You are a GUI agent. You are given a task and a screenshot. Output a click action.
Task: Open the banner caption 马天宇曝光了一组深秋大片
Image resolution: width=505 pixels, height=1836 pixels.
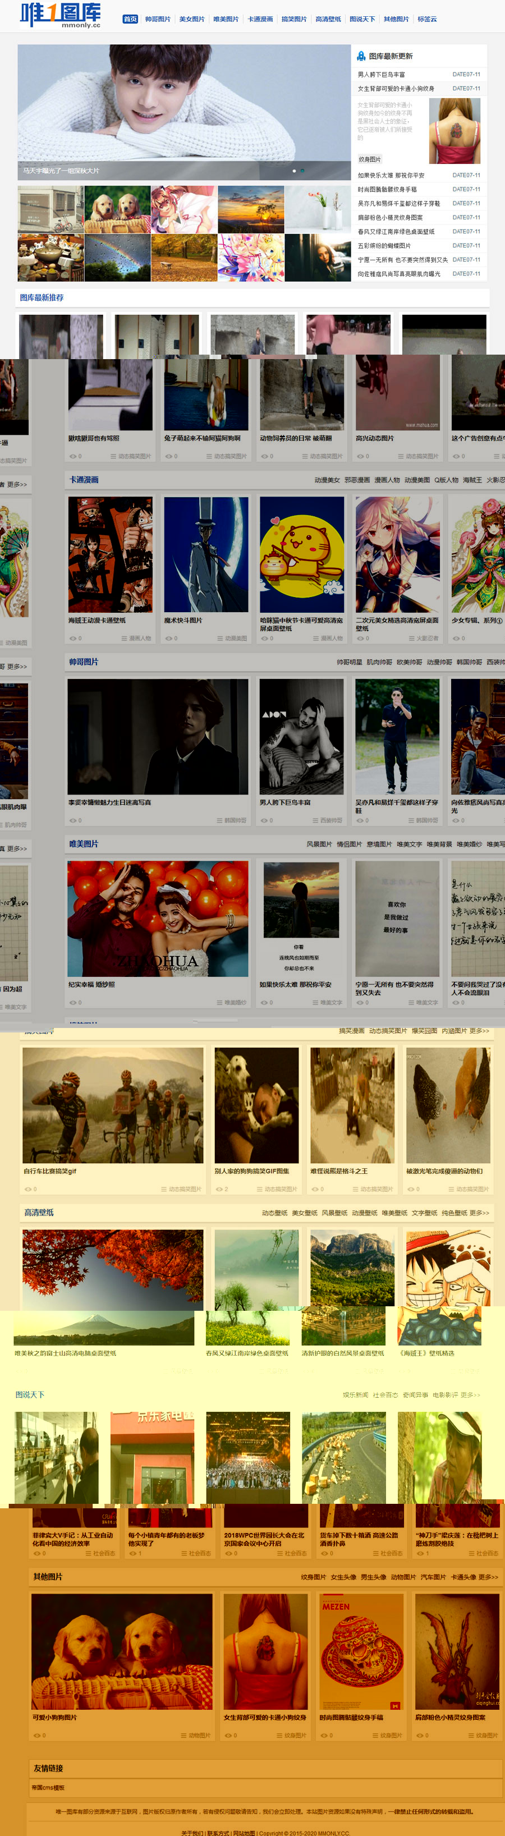[61, 171]
